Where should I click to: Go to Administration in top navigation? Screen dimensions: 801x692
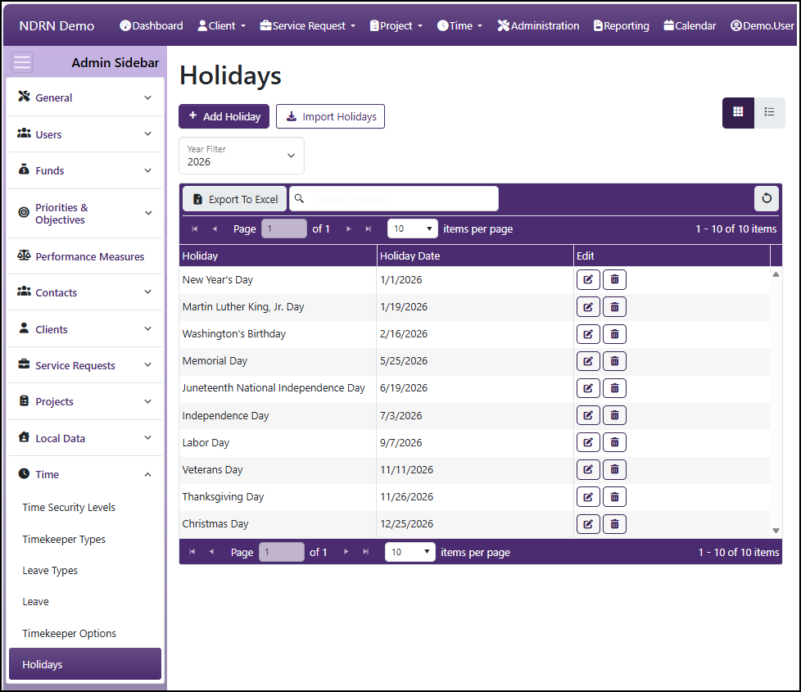tap(538, 25)
